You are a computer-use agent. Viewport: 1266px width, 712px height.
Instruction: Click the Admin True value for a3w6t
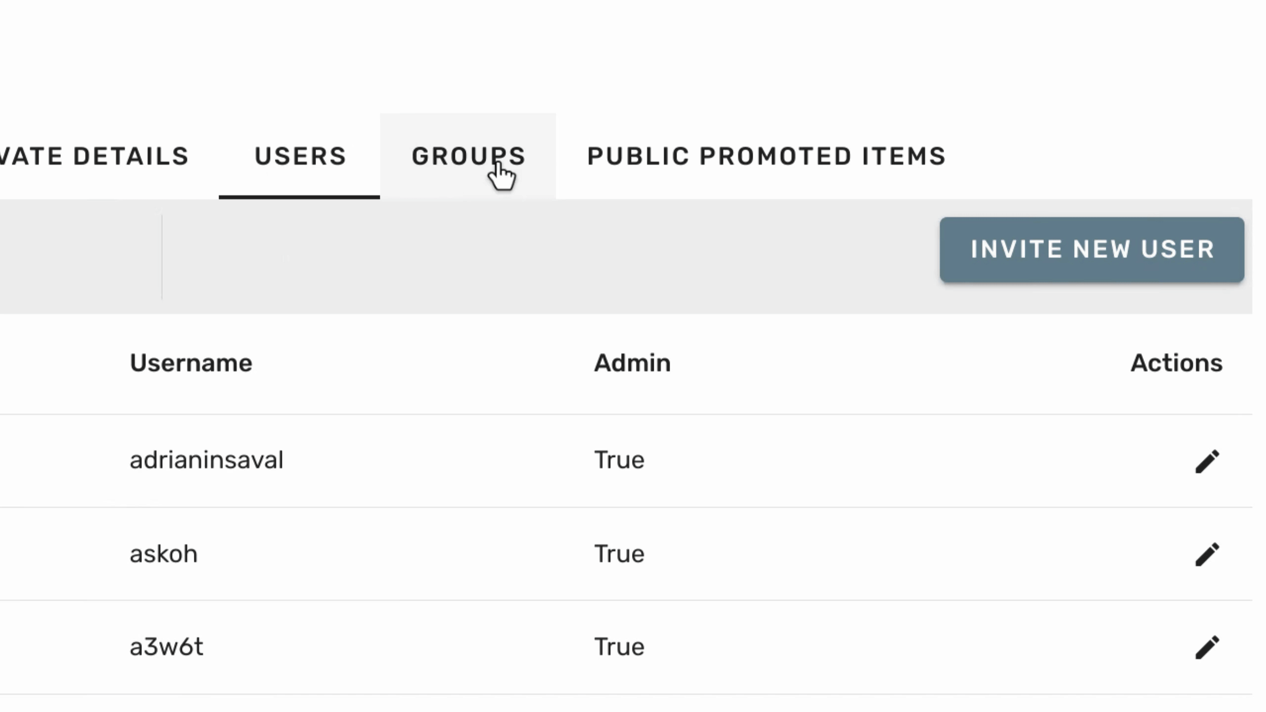click(x=619, y=647)
